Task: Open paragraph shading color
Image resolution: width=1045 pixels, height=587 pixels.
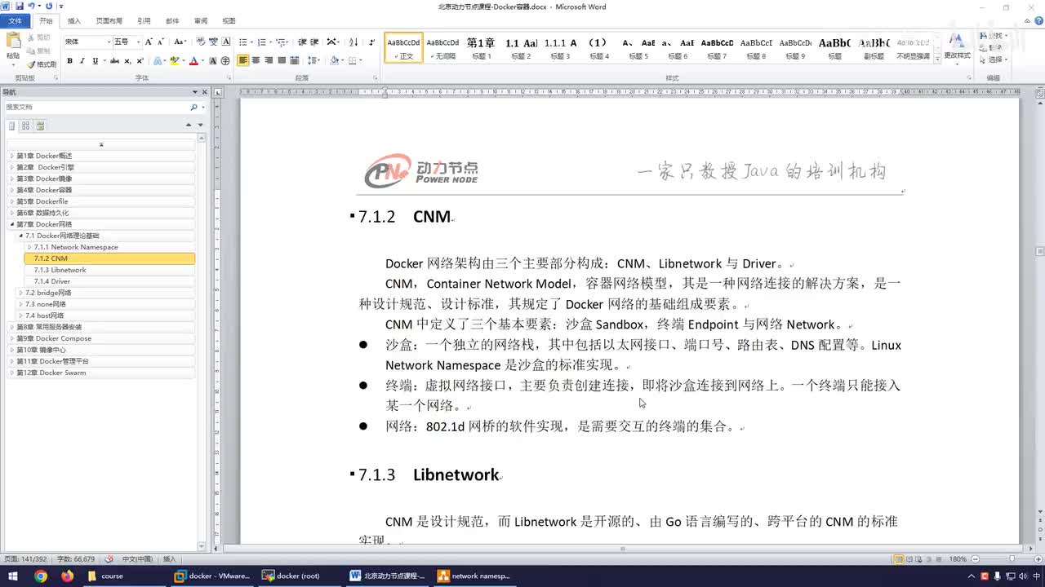Action: (x=334, y=61)
